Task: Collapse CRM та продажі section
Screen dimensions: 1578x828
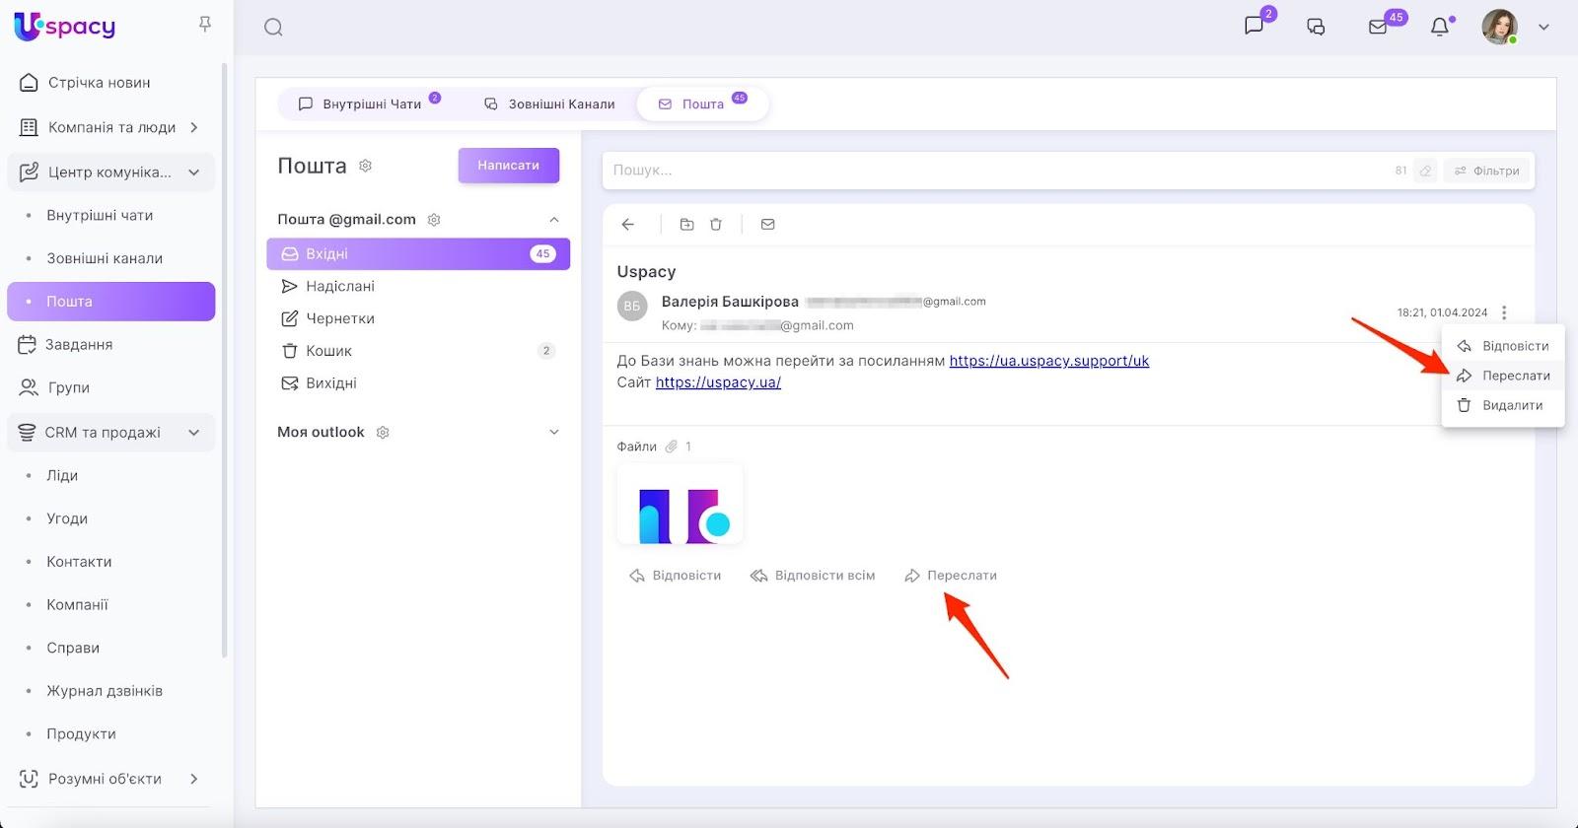Action: pyautogui.click(x=194, y=433)
